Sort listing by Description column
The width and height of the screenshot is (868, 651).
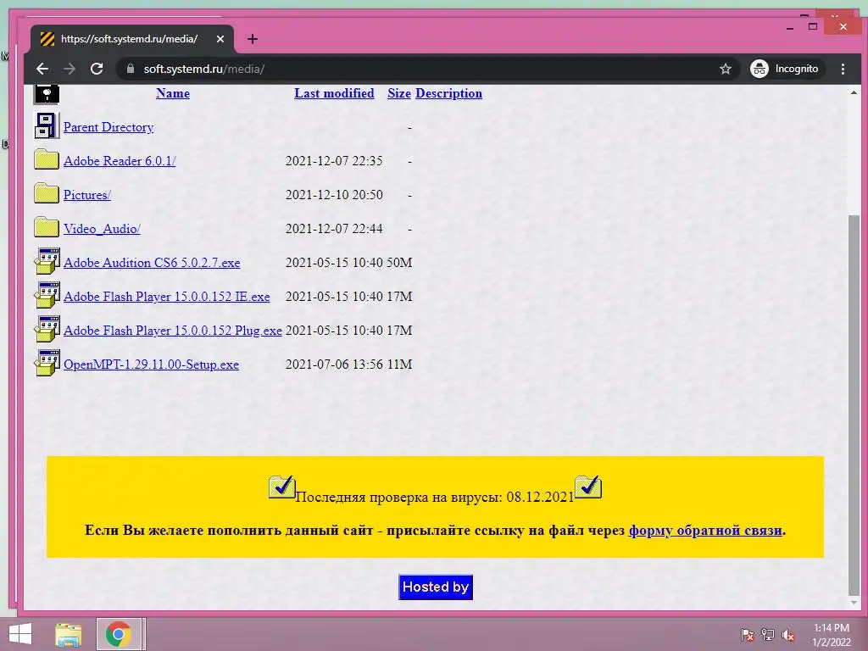(x=448, y=93)
